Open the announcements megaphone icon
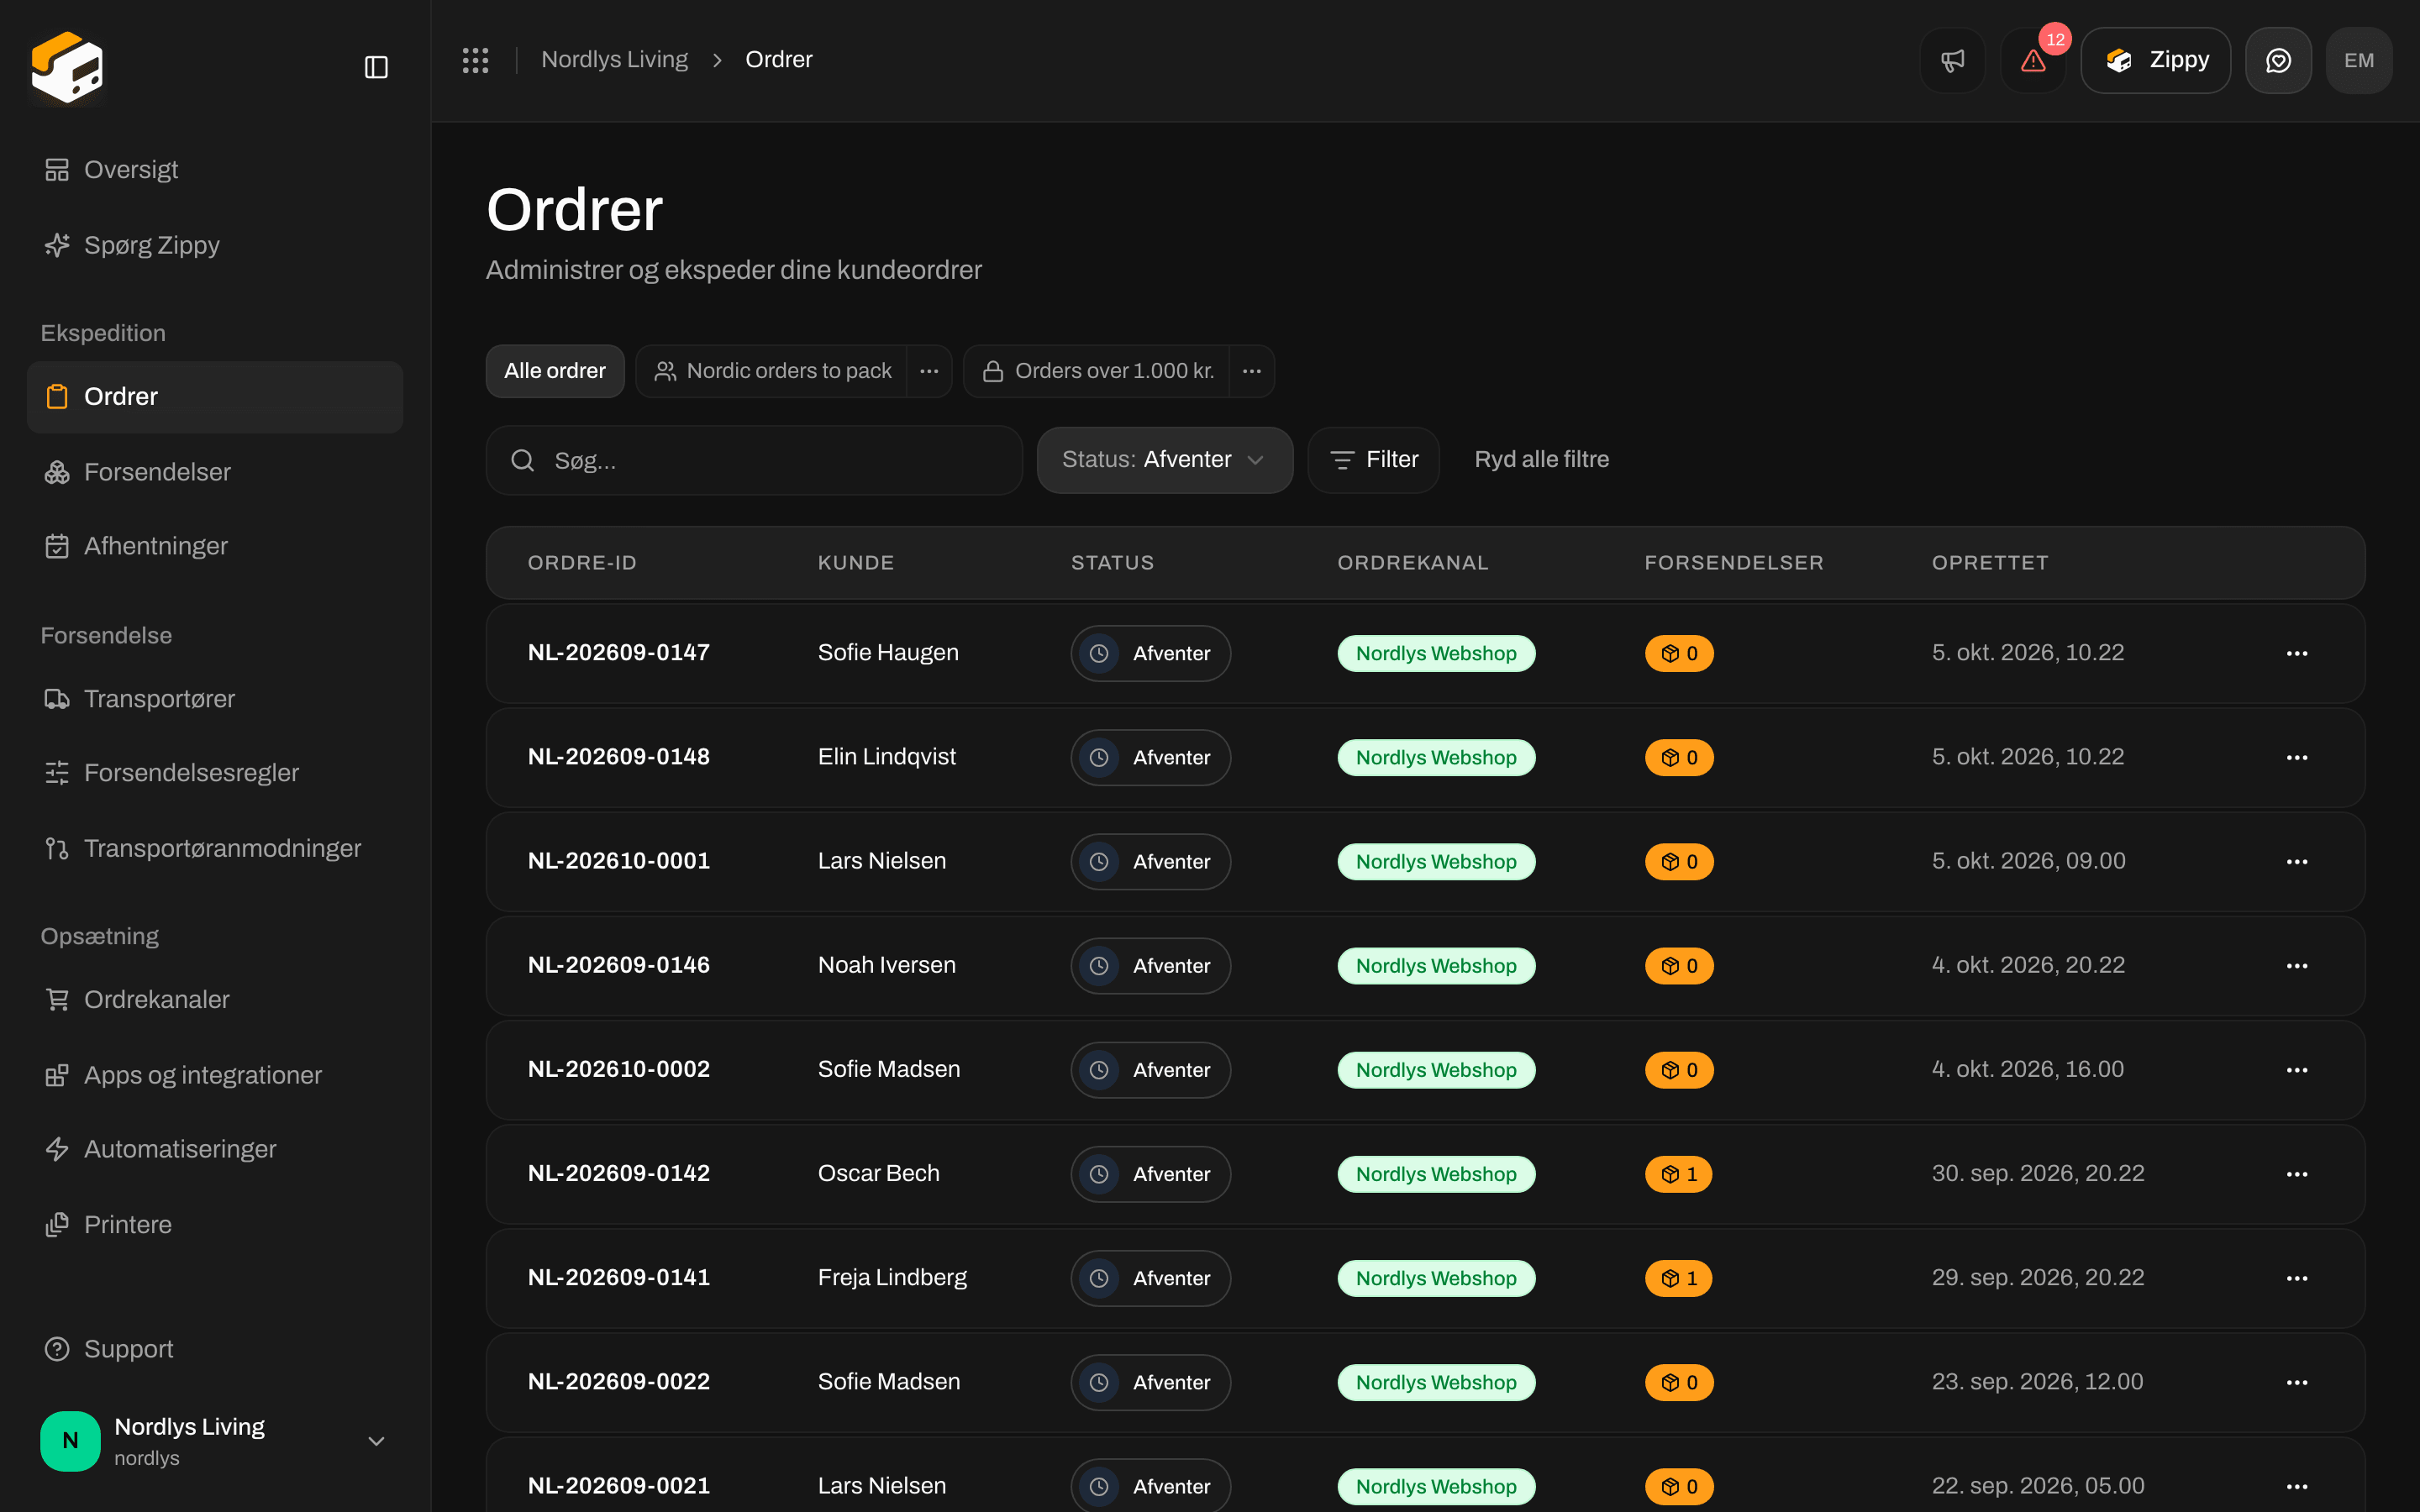Image resolution: width=2420 pixels, height=1512 pixels. tap(1952, 60)
